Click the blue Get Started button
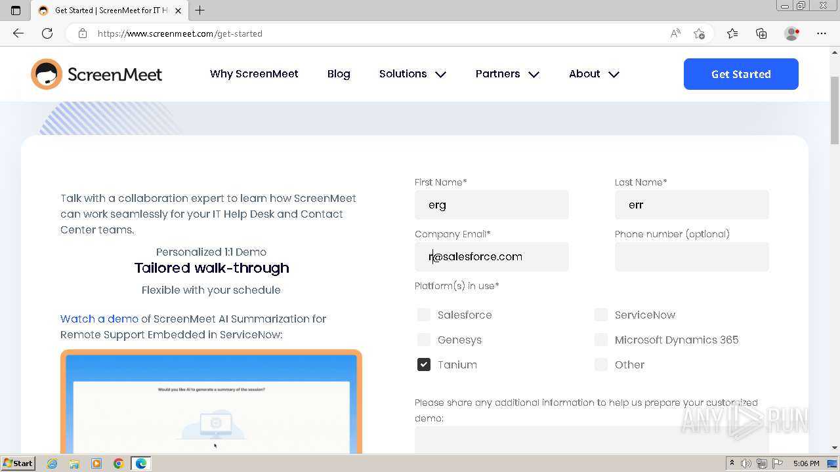The width and height of the screenshot is (840, 472). (741, 74)
